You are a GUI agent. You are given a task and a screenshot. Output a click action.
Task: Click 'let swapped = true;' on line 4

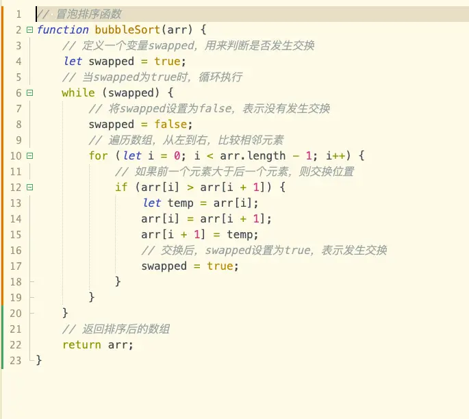125,62
